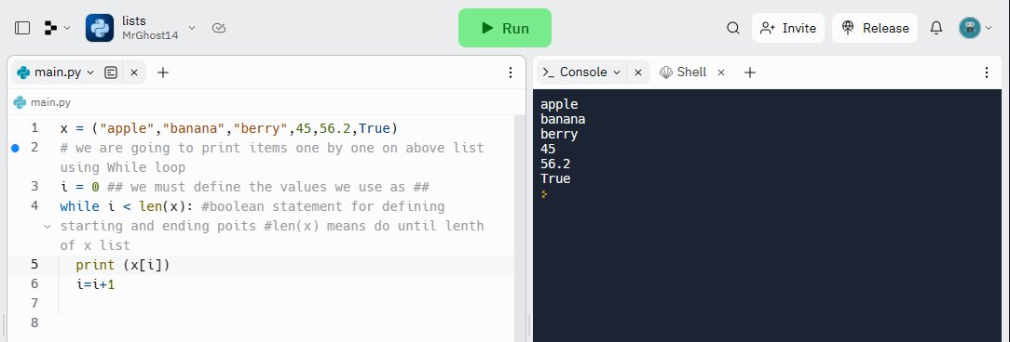Open the user avatar menu
1010x342 pixels.
[976, 28]
